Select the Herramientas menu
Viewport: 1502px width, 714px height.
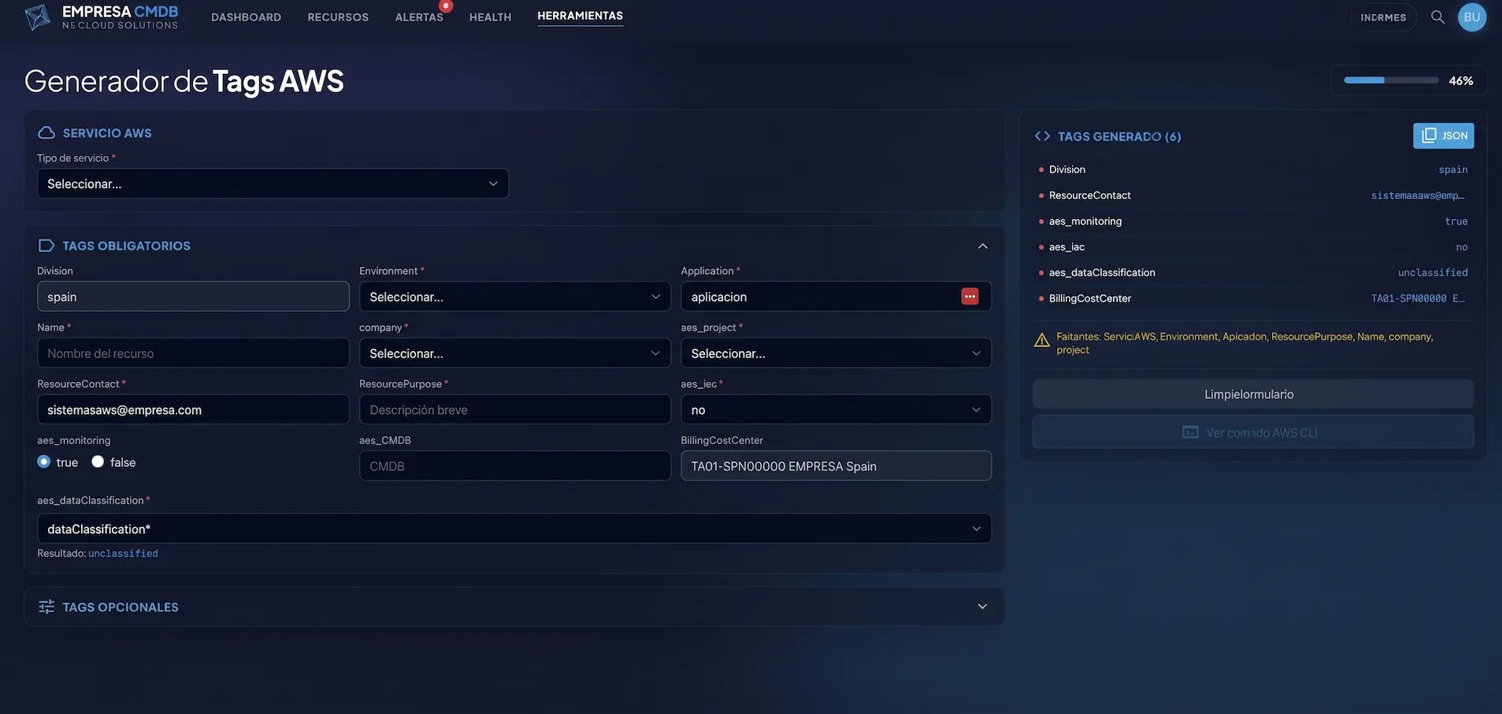click(x=580, y=16)
